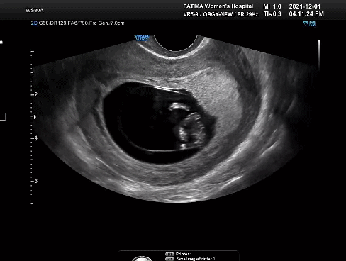This screenshot has height=261, width=346.
Task: Click the "Save Image/Printer 1" label
Action: coord(196,259)
